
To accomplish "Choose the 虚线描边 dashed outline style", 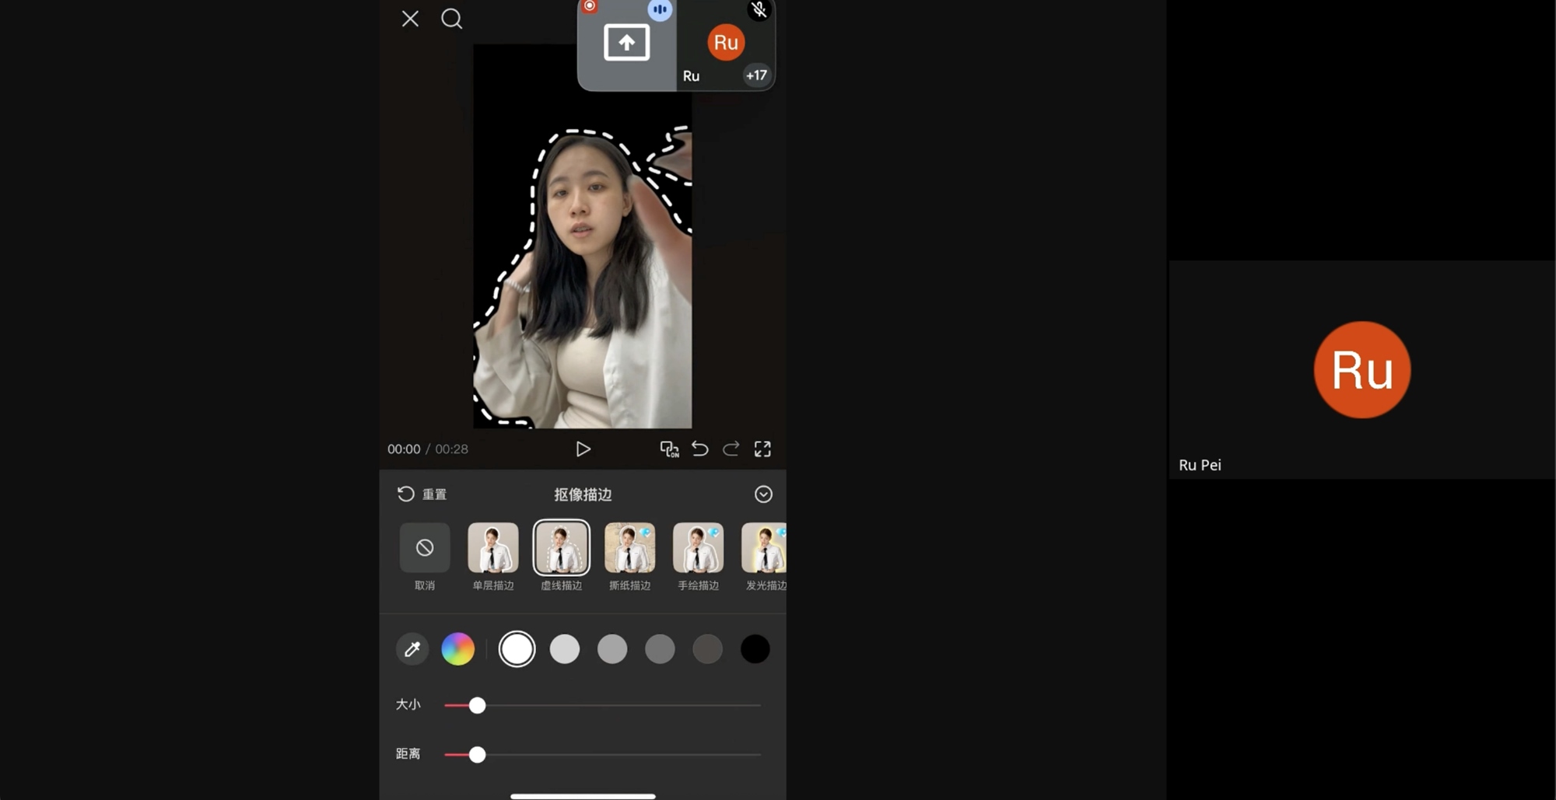I will click(x=562, y=548).
